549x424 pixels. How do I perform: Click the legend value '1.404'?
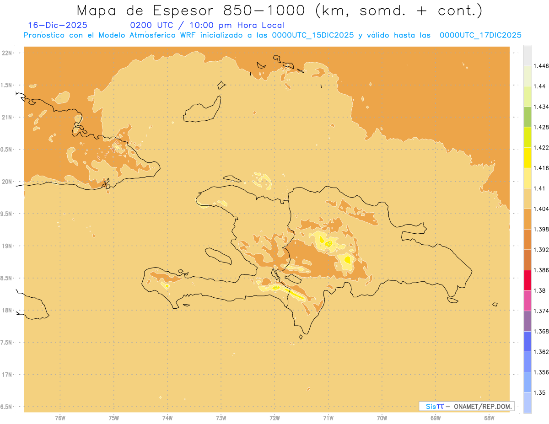coord(542,209)
